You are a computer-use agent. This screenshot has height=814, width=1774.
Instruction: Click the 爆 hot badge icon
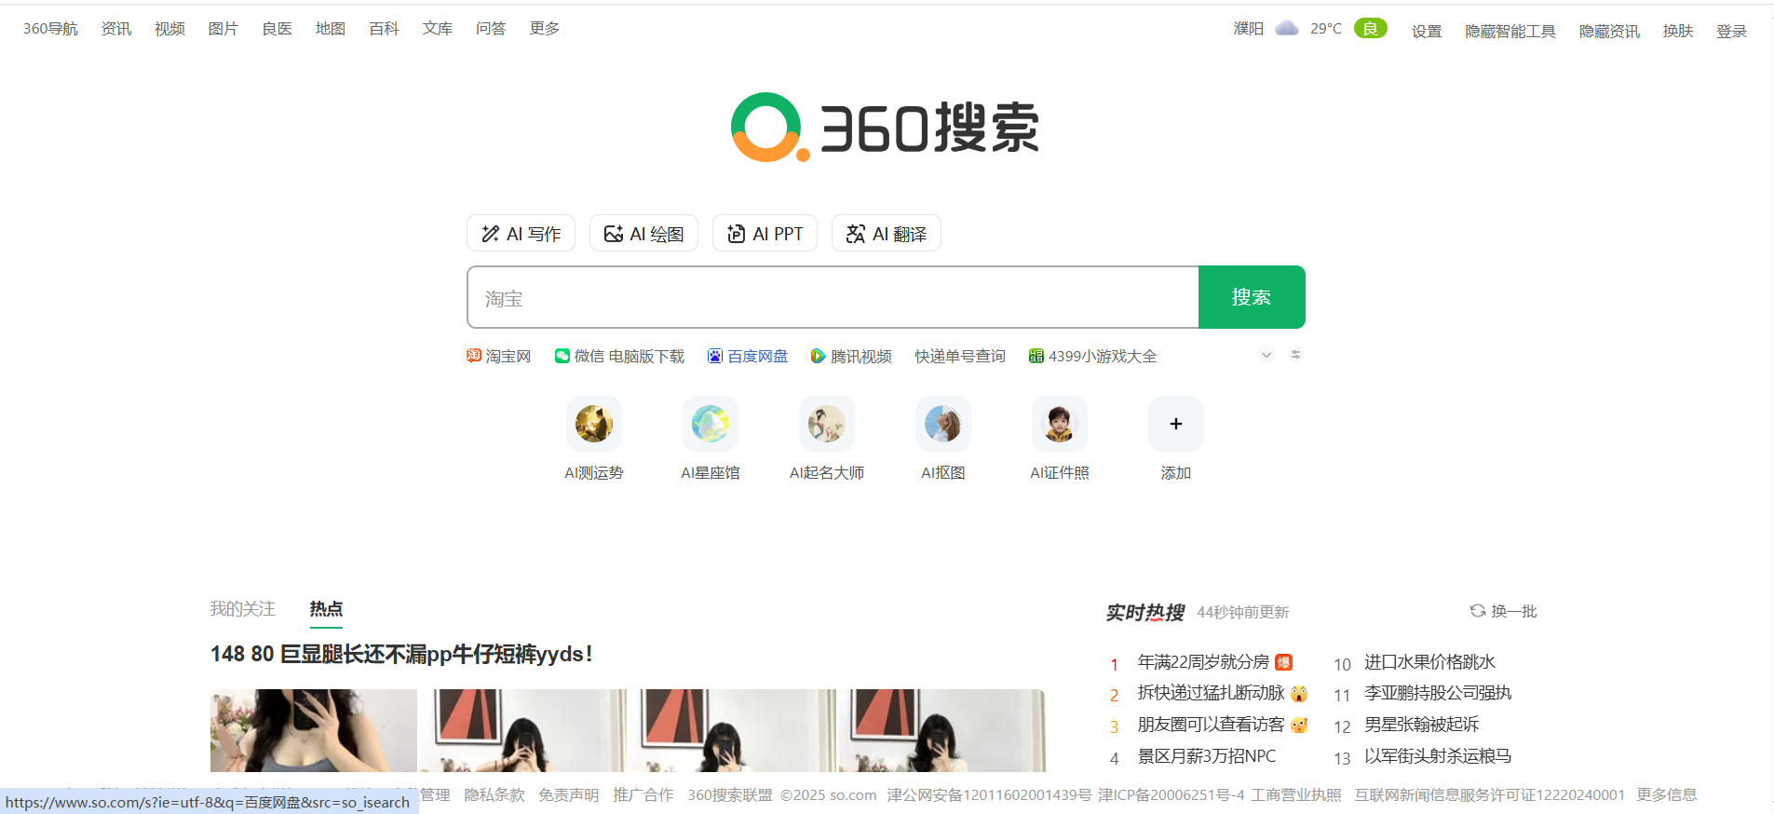click(1283, 662)
